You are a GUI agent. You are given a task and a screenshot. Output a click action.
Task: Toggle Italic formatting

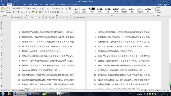(16, 12)
